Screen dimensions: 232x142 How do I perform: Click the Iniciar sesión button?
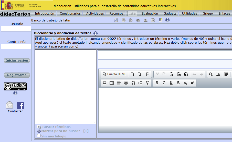pyautogui.click(x=17, y=60)
